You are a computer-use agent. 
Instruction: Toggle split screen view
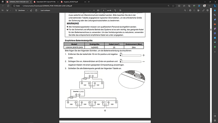pos(179,6)
